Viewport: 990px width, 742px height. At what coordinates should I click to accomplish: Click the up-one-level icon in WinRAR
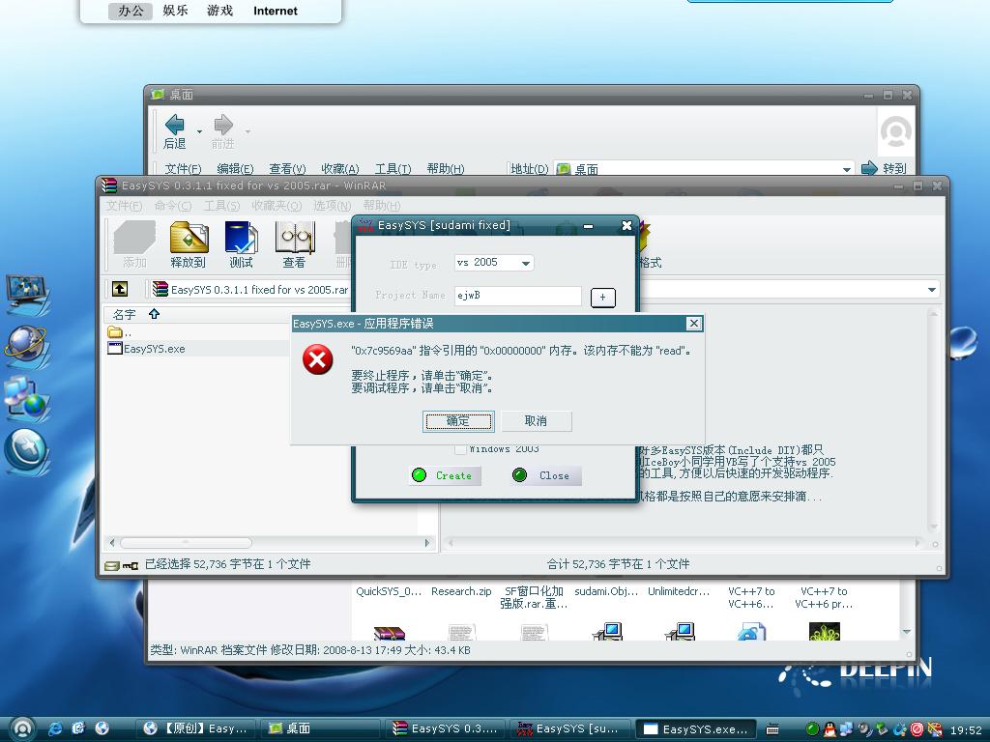120,289
